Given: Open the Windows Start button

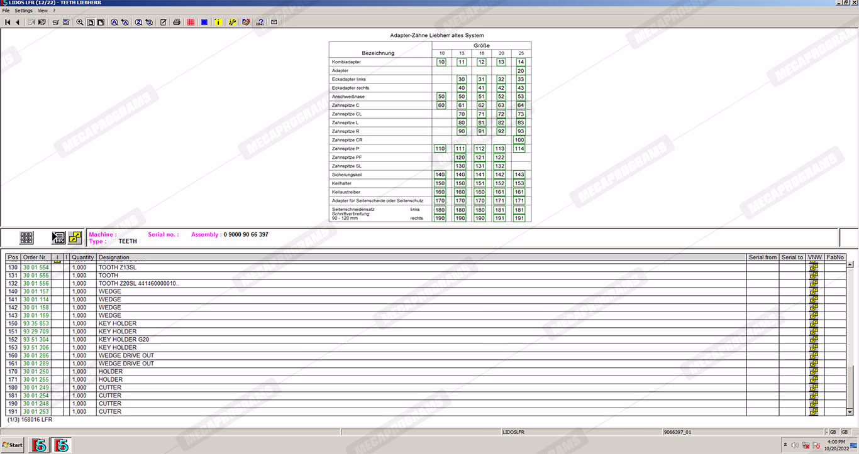Looking at the screenshot, I should click(x=13, y=445).
